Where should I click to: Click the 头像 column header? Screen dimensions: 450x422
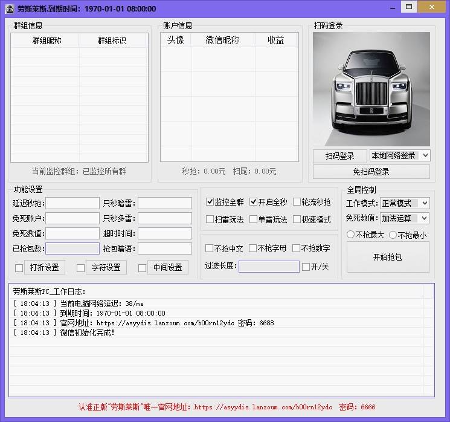(x=176, y=40)
